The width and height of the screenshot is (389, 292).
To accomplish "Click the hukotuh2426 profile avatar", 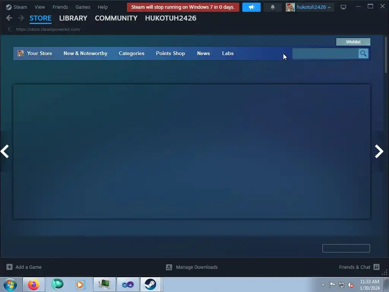I will point(290,7).
